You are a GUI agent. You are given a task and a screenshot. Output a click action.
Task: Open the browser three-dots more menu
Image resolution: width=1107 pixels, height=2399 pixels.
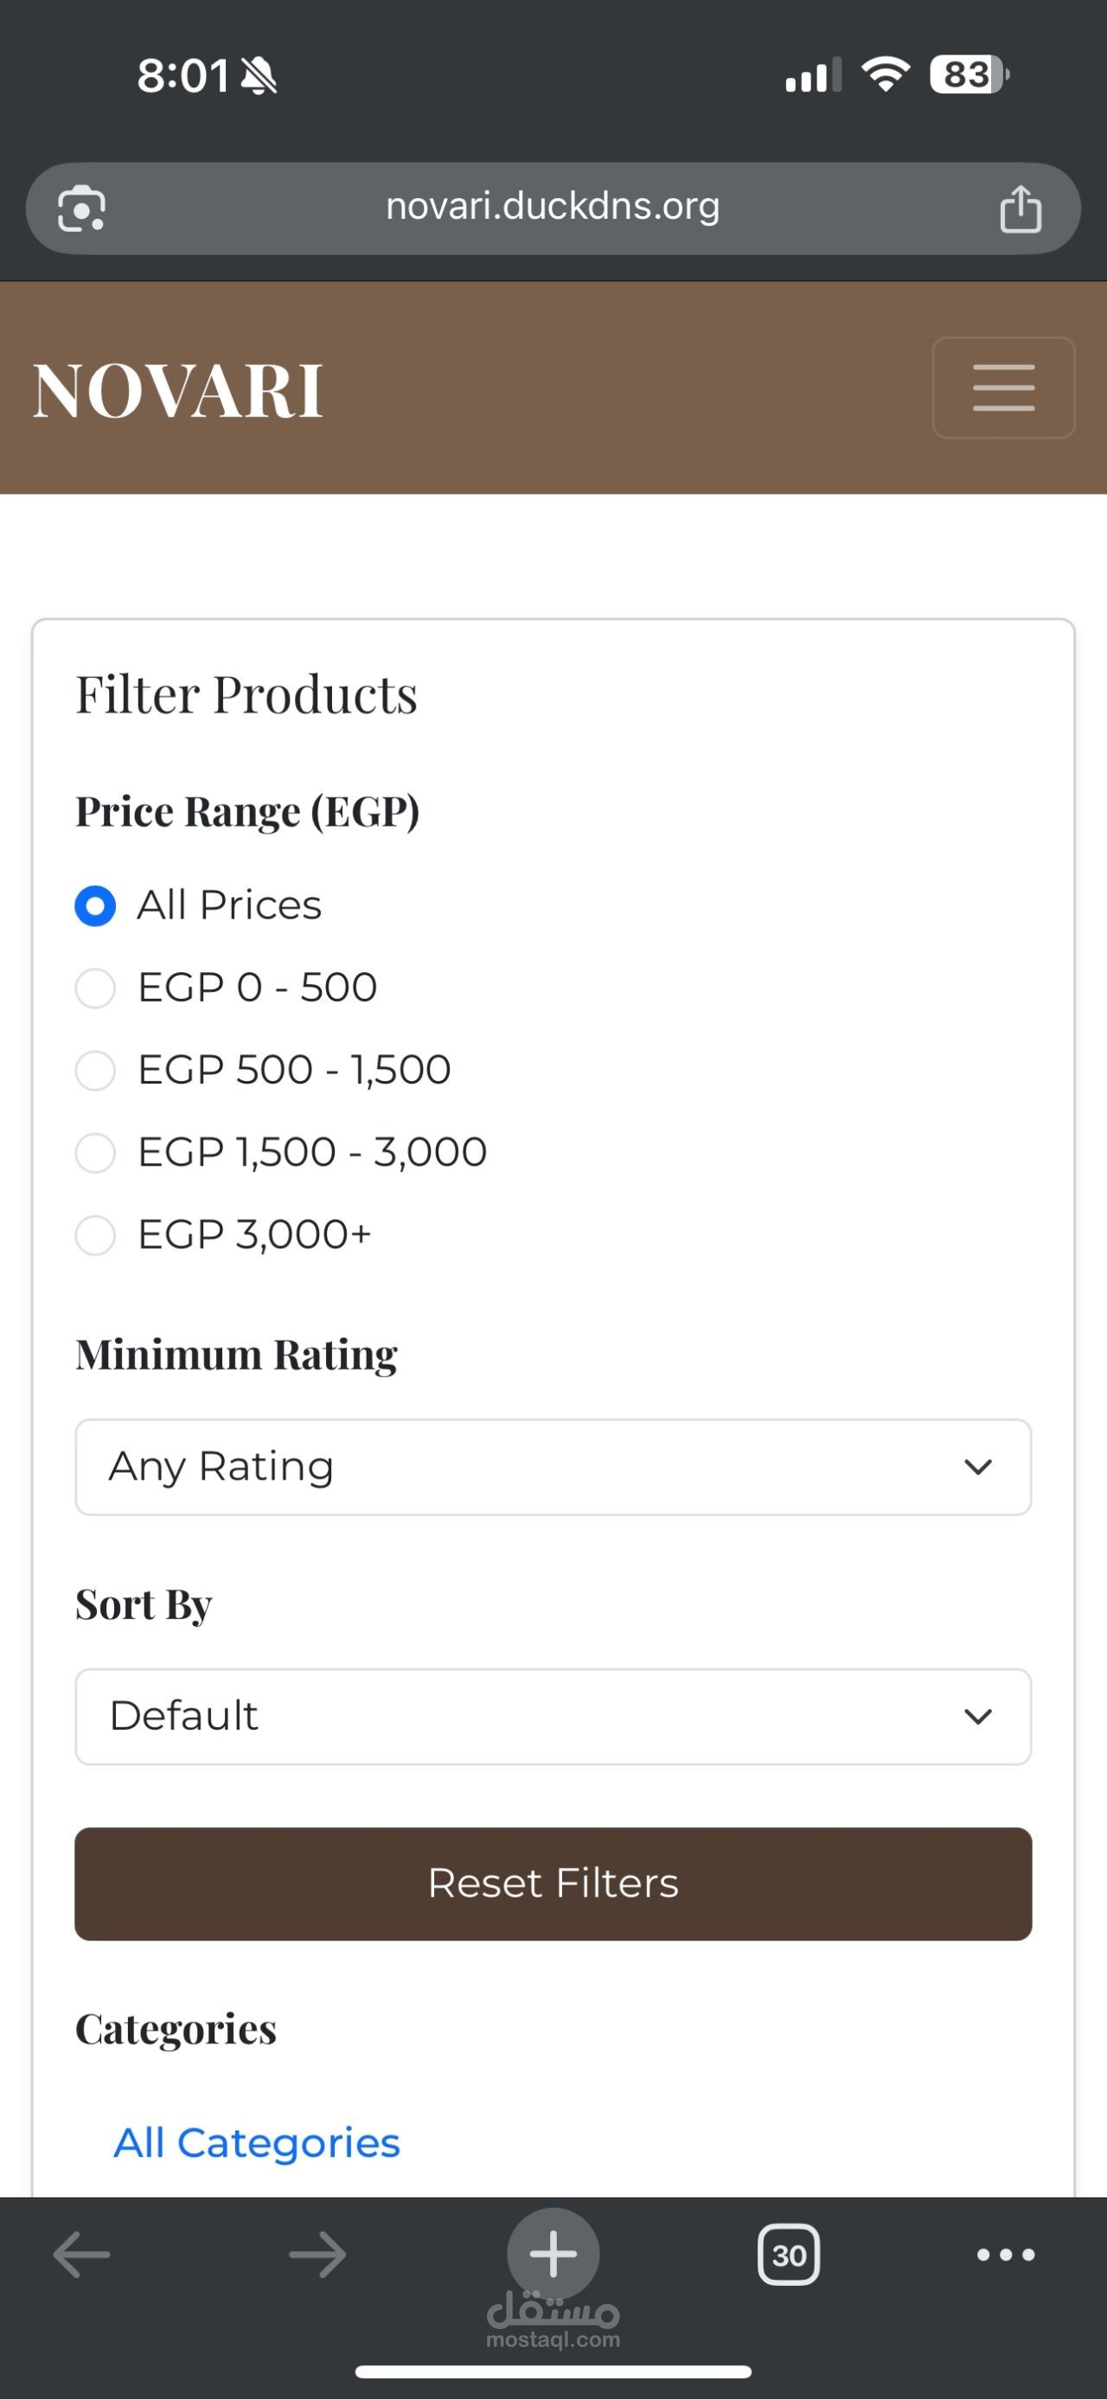pyautogui.click(x=1006, y=2255)
